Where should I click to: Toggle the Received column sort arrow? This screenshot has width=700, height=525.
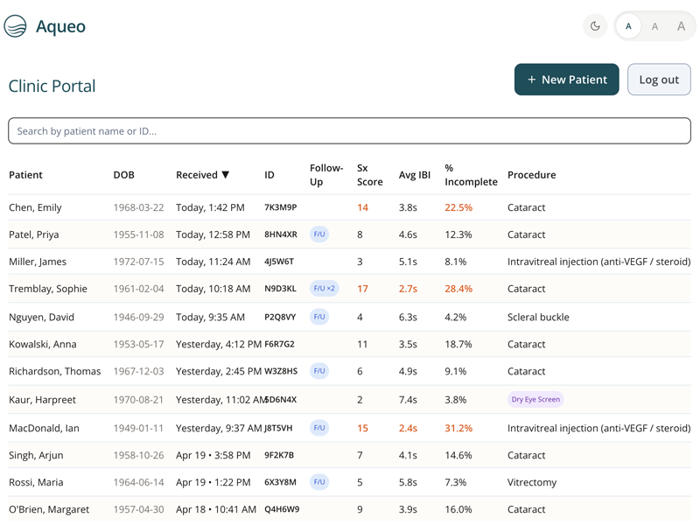click(226, 174)
